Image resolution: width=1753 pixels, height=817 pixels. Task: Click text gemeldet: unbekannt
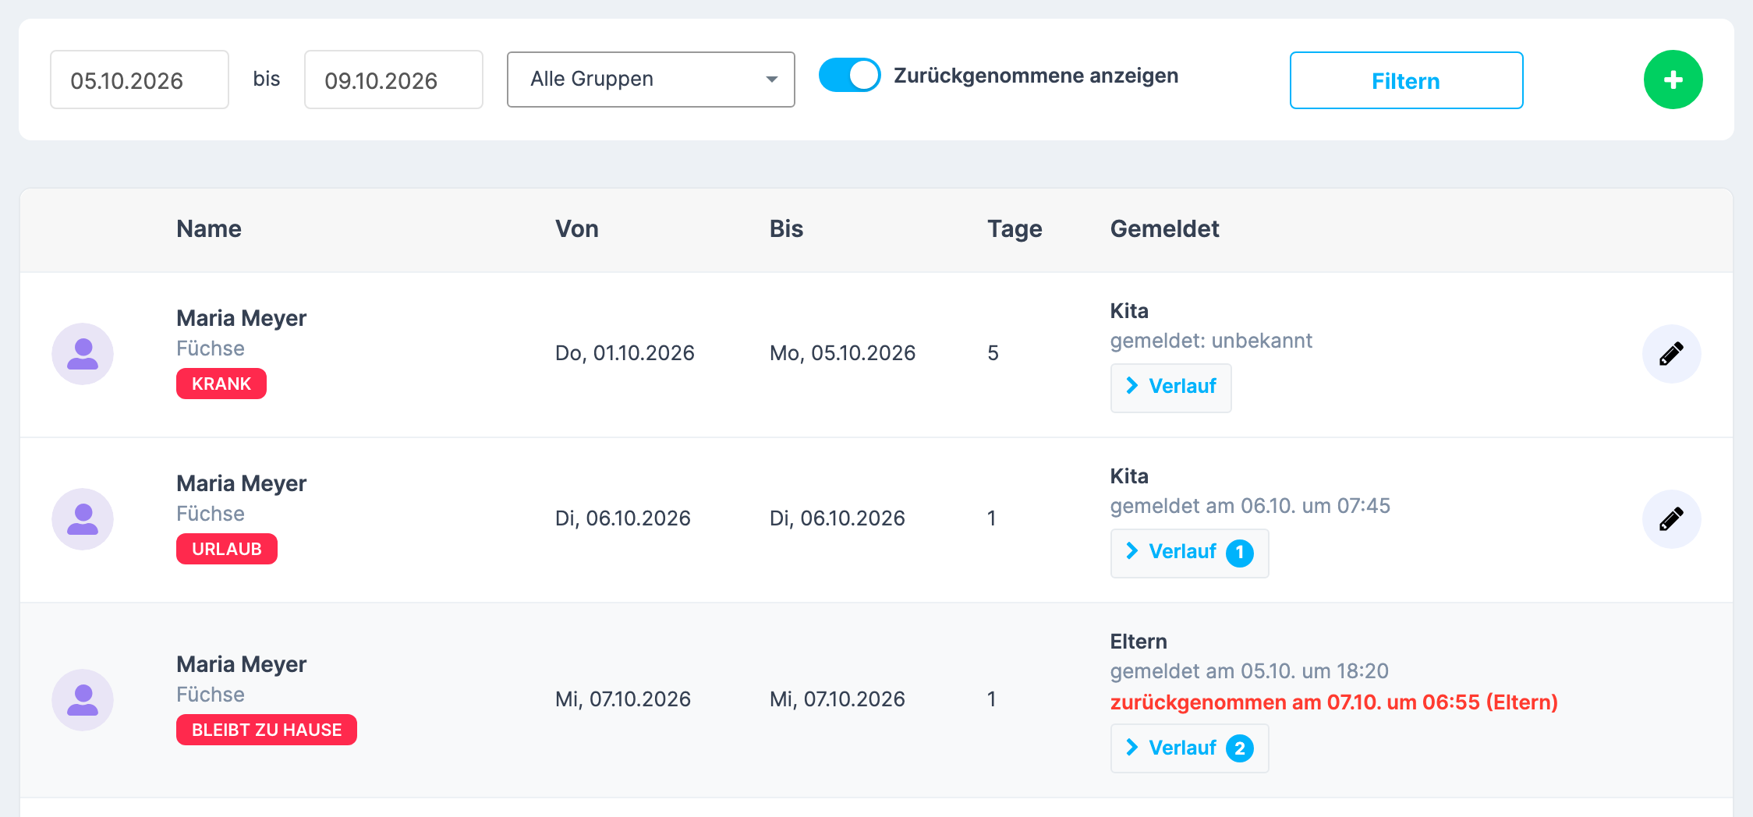pos(1211,341)
